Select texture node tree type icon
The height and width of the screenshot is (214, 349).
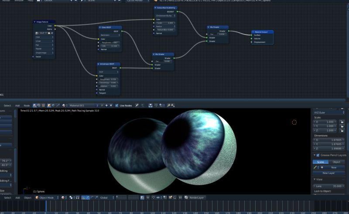coord(43,105)
